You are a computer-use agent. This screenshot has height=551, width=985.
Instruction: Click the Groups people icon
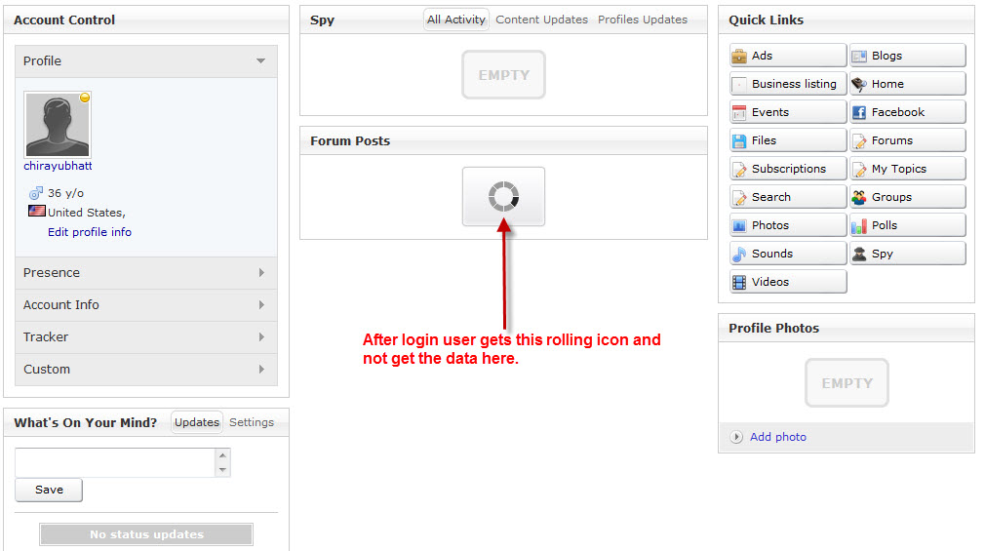859,197
